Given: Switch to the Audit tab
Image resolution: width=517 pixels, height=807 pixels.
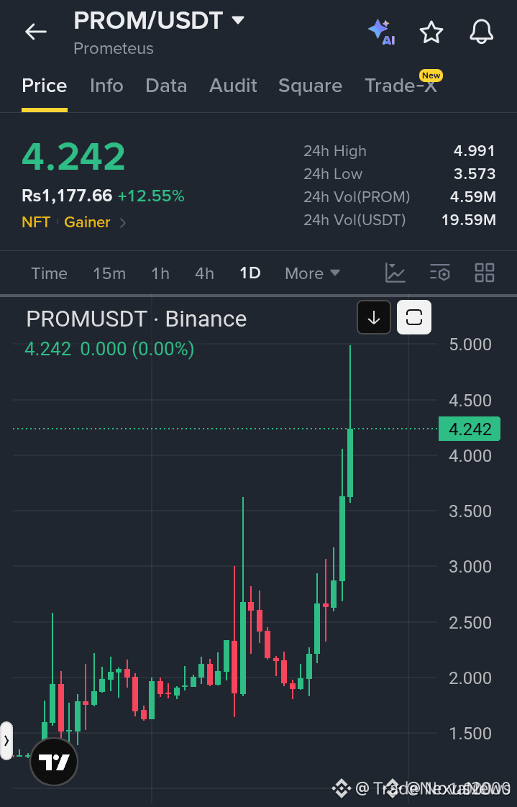Looking at the screenshot, I should (233, 86).
